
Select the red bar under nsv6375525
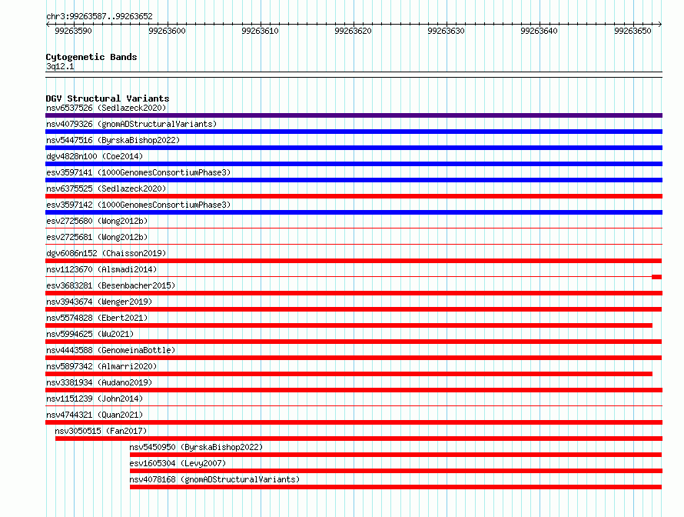click(x=354, y=196)
